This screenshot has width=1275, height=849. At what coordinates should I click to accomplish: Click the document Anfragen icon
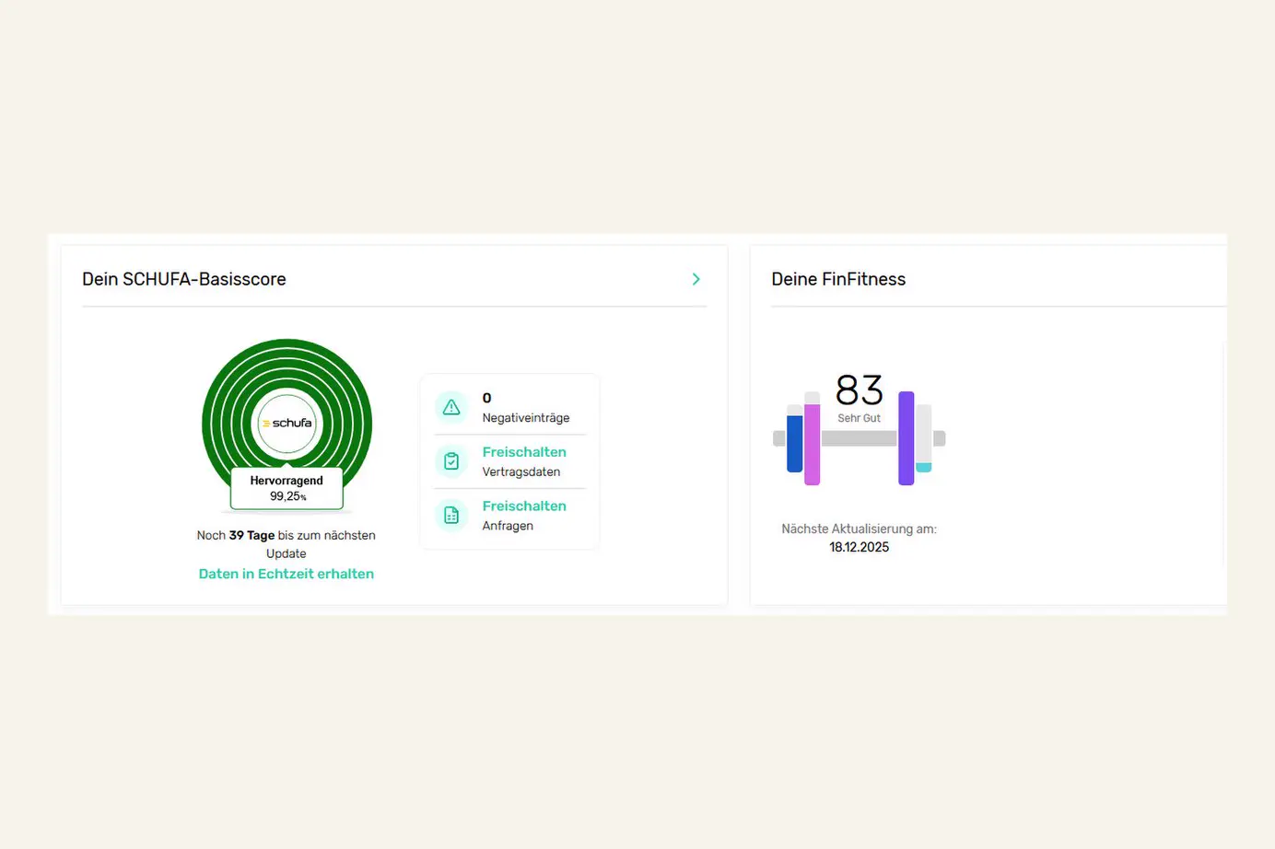click(x=451, y=516)
